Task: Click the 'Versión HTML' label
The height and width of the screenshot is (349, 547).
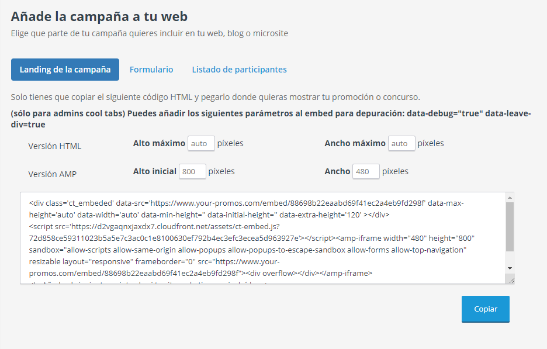Action: pyautogui.click(x=55, y=146)
